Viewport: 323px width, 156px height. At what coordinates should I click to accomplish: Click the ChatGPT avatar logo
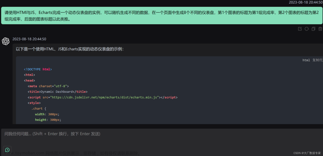[6, 41]
